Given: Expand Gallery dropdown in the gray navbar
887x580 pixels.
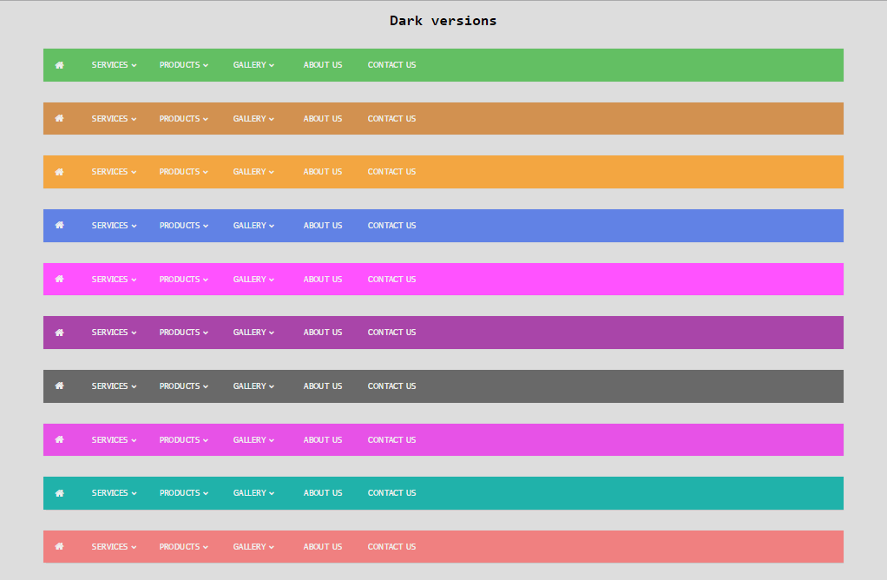Looking at the screenshot, I should (x=253, y=386).
